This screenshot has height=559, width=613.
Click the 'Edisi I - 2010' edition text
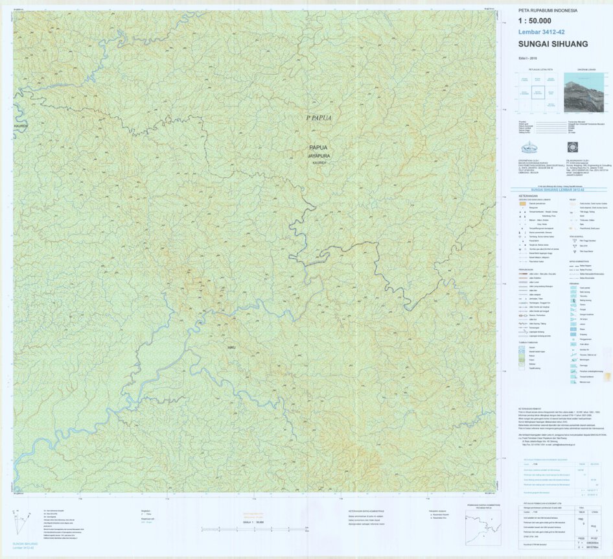click(x=527, y=58)
